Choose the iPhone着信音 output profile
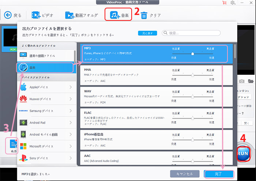Image resolution: width=256 pixels, height=181 pixels. pyautogui.click(x=156, y=140)
